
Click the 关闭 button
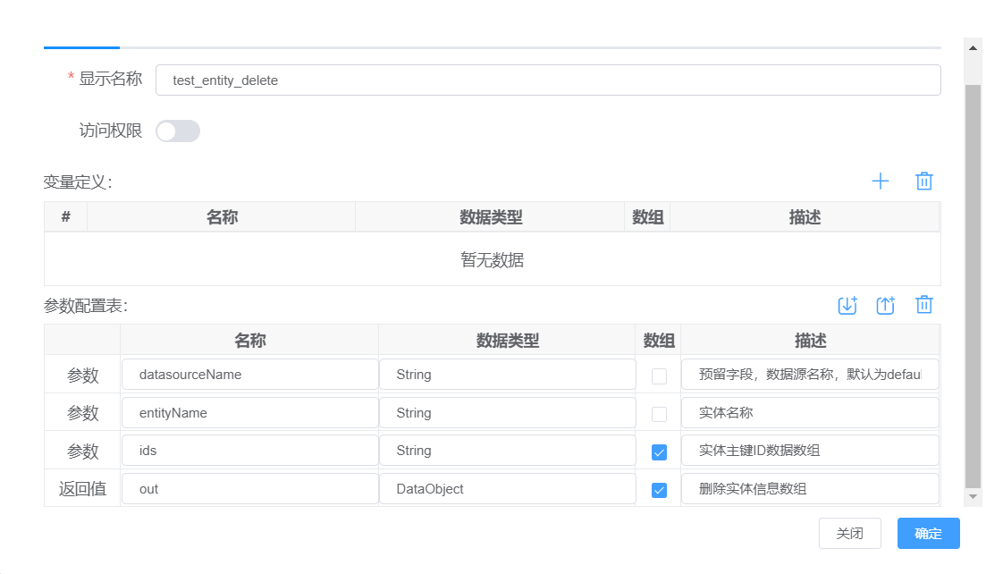click(x=849, y=534)
